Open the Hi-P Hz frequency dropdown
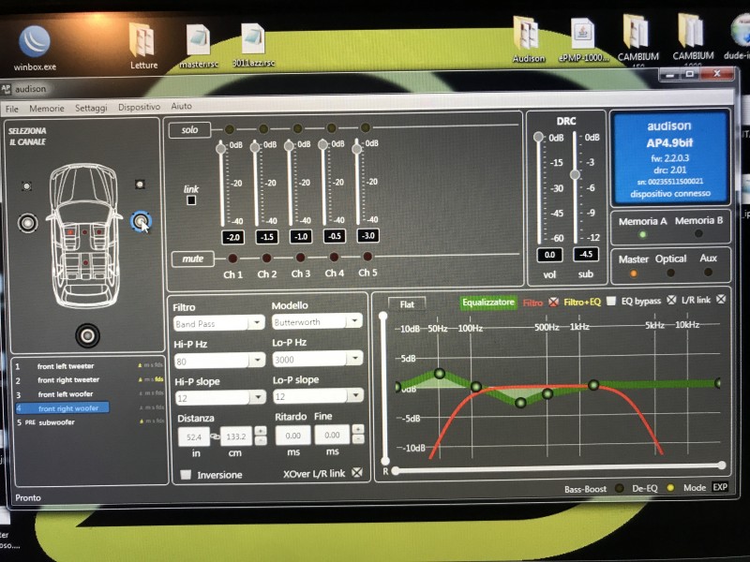 pos(219,361)
